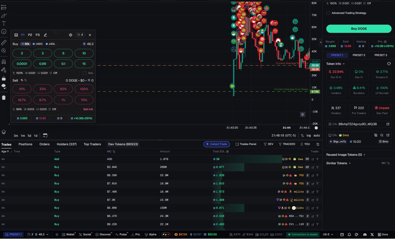The image size is (395, 239).
Task: Select uSOL as buy currency
Action: [x=51, y=44]
